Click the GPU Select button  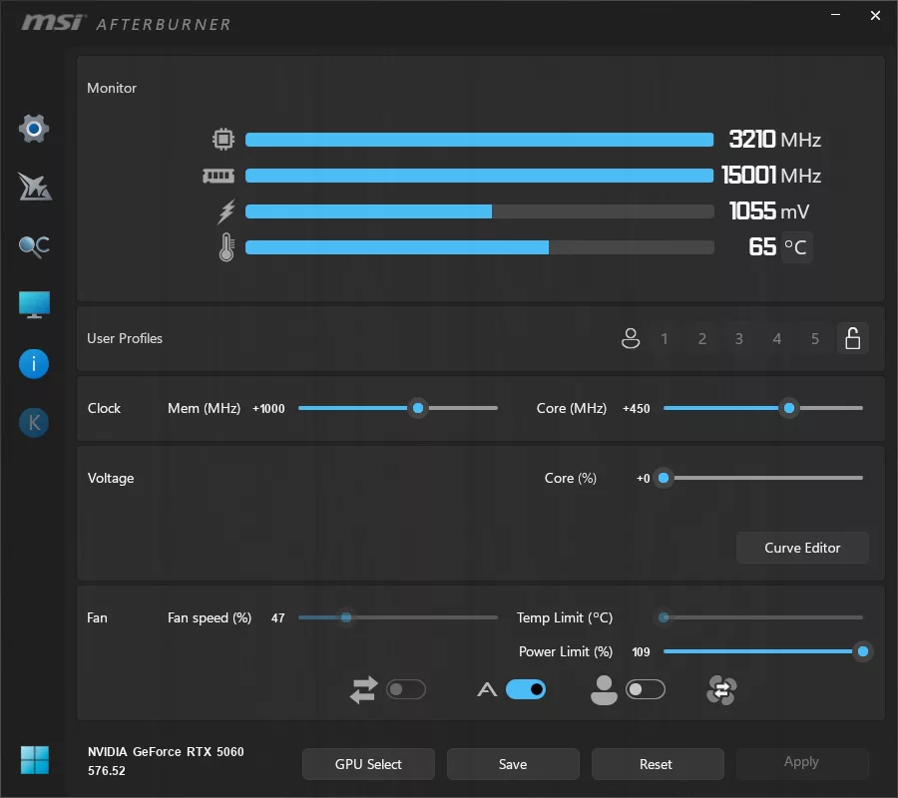pos(368,764)
